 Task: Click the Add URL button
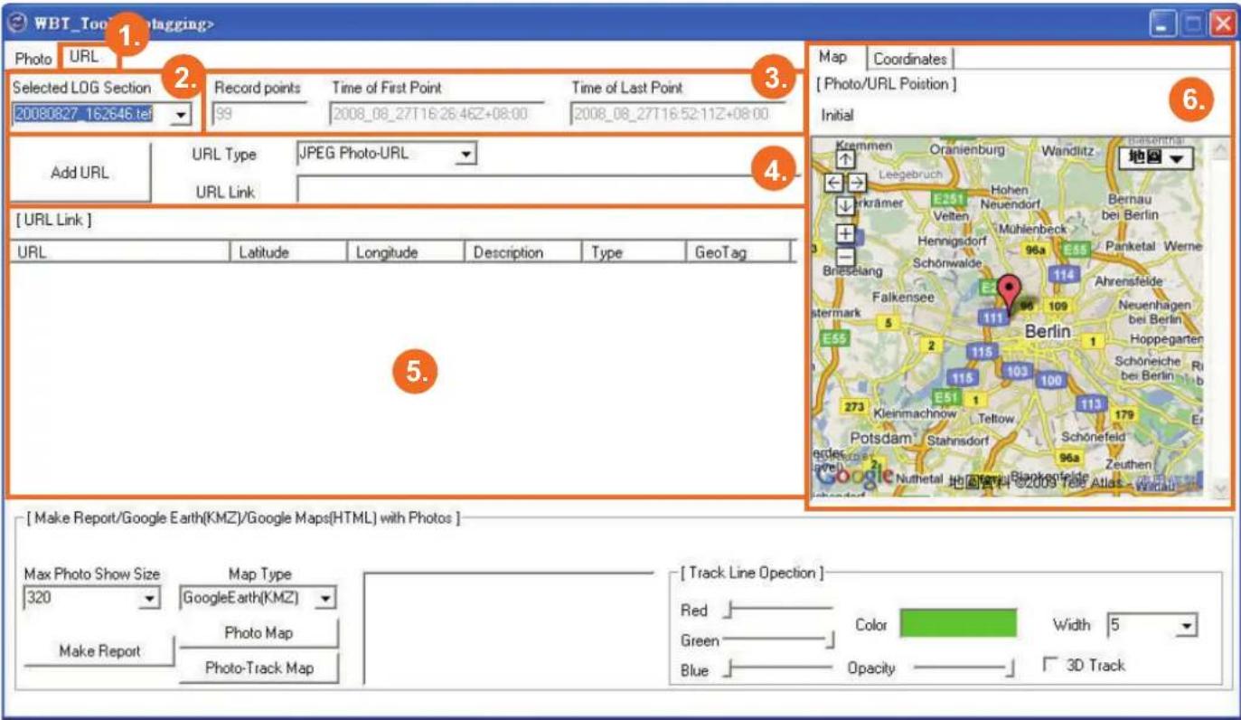(x=80, y=172)
